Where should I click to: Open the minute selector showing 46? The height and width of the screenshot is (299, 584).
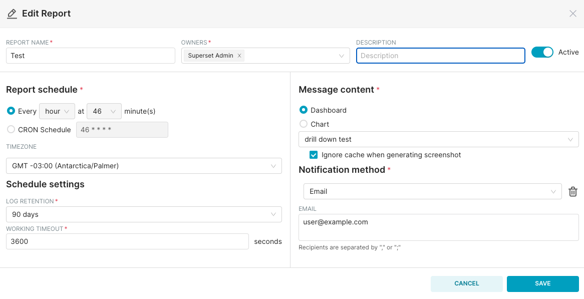[x=104, y=111]
